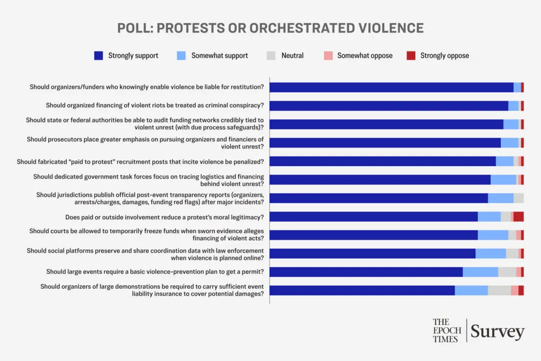This screenshot has height=361, width=541.
Task: Click the light blue segment of the violence-prevention plan bar
Action: 480,272
